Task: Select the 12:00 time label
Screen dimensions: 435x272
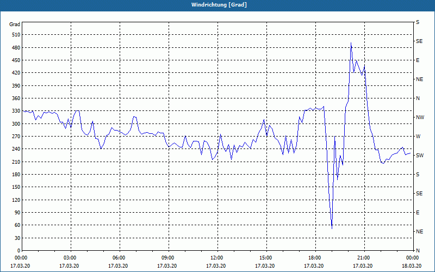Action: click(217, 258)
